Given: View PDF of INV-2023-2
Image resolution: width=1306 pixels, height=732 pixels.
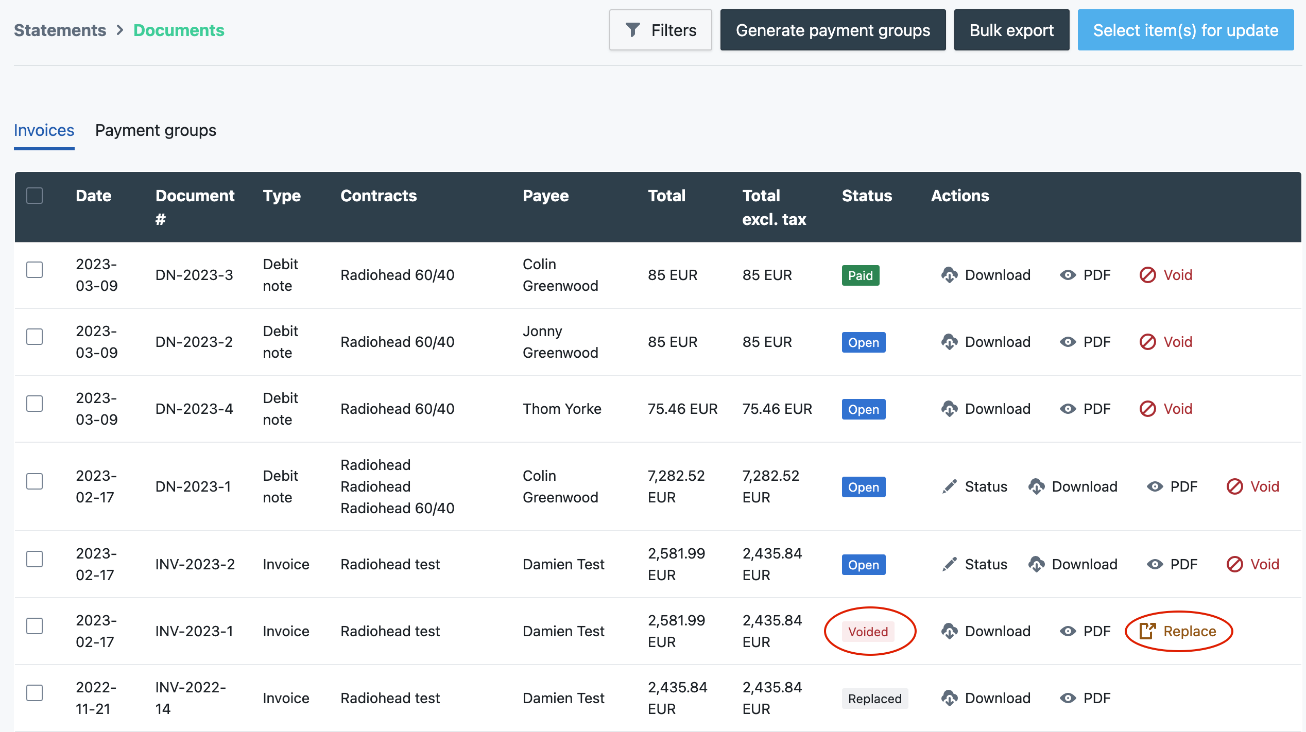Looking at the screenshot, I should pyautogui.click(x=1172, y=564).
